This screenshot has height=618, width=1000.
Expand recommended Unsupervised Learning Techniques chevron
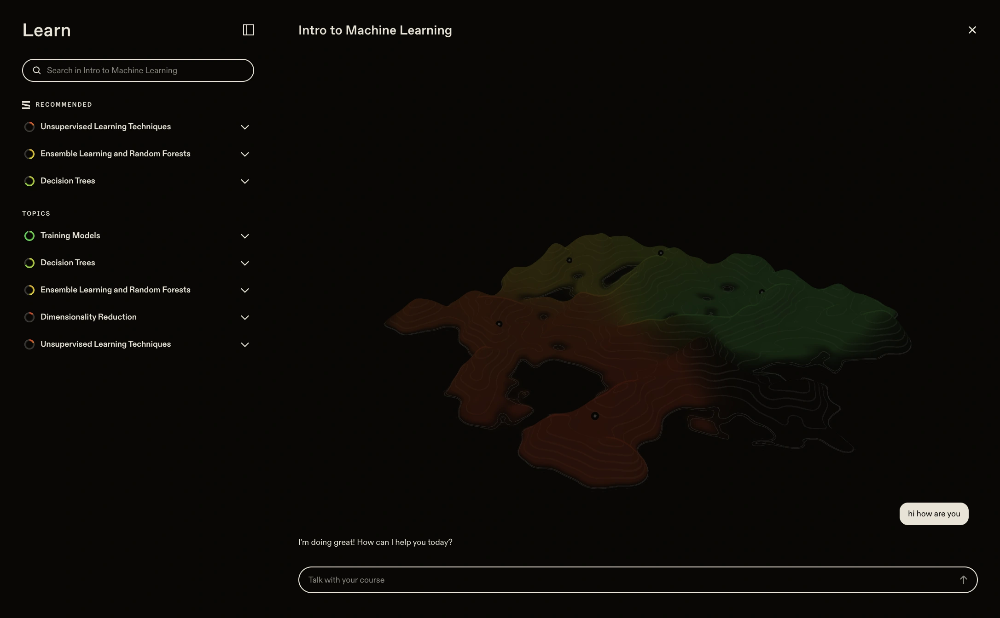[x=245, y=127]
